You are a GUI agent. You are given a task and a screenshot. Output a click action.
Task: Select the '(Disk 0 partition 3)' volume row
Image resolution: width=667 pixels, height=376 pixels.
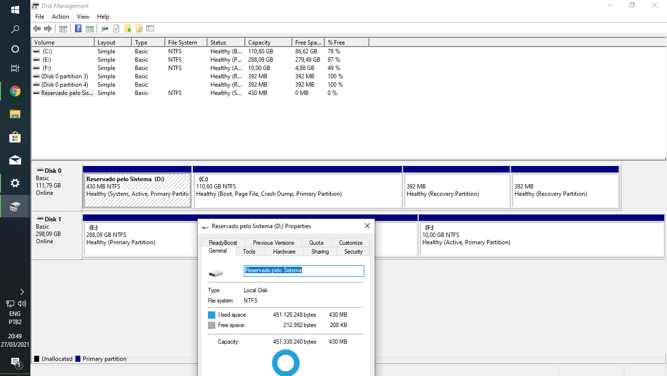point(200,76)
